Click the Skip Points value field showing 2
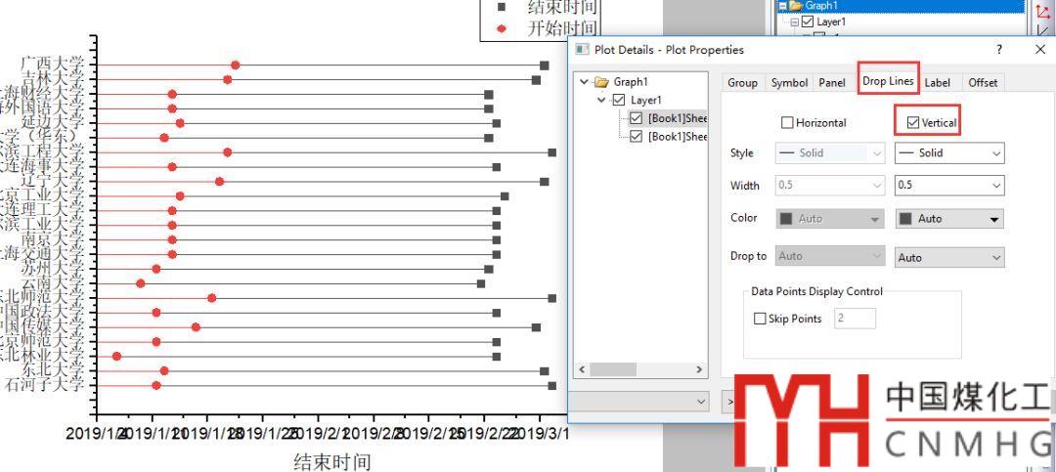1056x472 pixels. [856, 319]
